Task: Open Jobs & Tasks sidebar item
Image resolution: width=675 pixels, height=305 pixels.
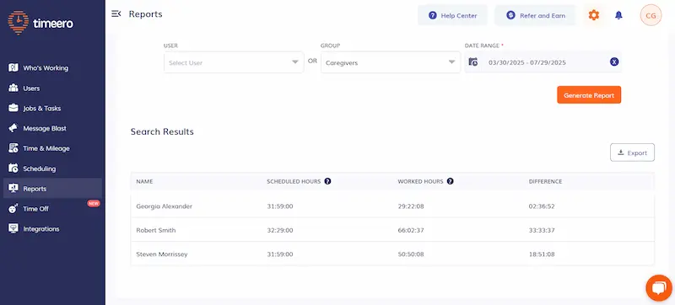Action: tap(52, 108)
